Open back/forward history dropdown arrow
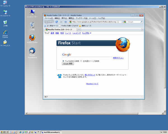This screenshot has width=168, height=134. point(53,22)
